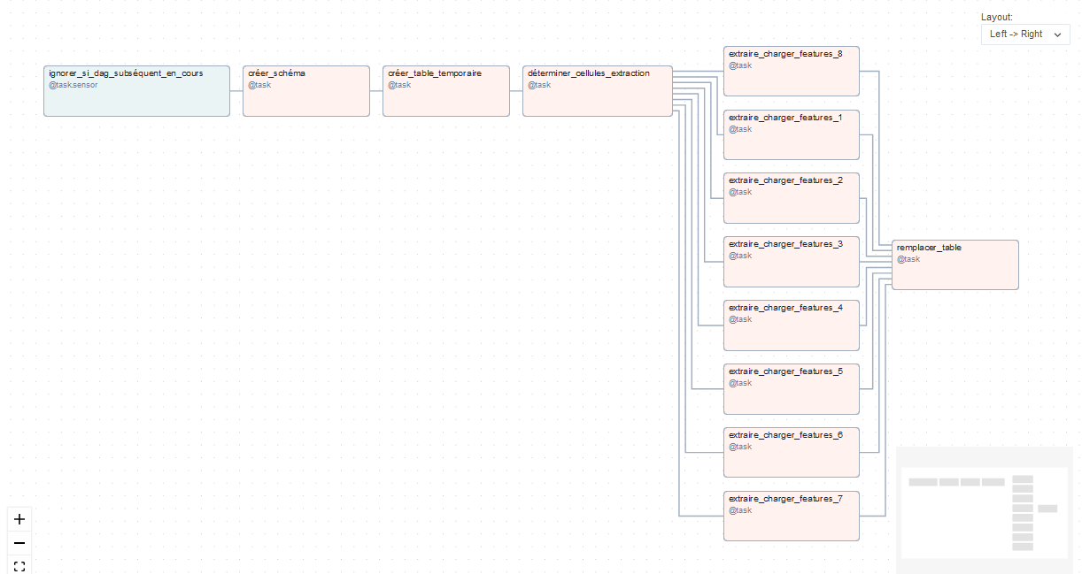This screenshot has width=1082, height=574.
Task: Choose the extraire_charger_features_7 node
Action: pyautogui.click(x=792, y=517)
